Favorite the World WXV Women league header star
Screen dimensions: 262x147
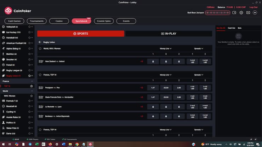tap(40, 48)
